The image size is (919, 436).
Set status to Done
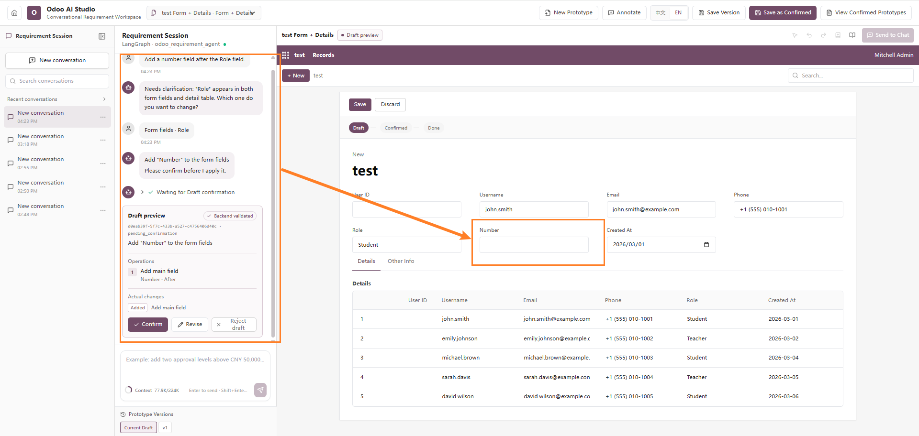pos(434,128)
